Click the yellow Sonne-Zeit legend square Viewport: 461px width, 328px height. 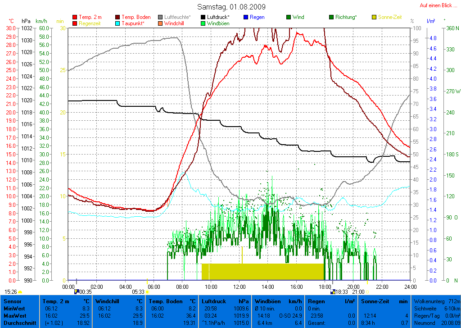point(374,18)
